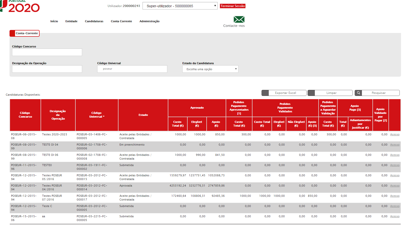This screenshot has height=225, width=404.
Task: Click the 2747859,86 apoio value
Action: point(216,186)
